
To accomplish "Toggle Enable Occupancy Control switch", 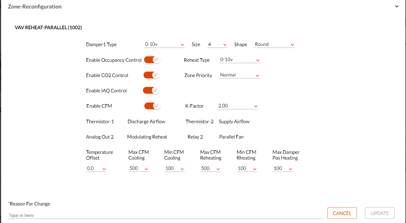I will (152, 60).
